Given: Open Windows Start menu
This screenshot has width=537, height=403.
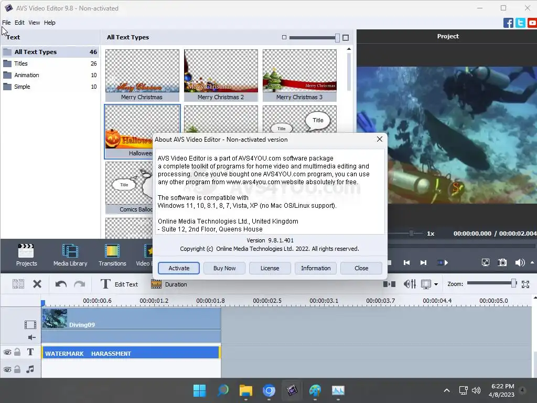Looking at the screenshot, I should 199,390.
